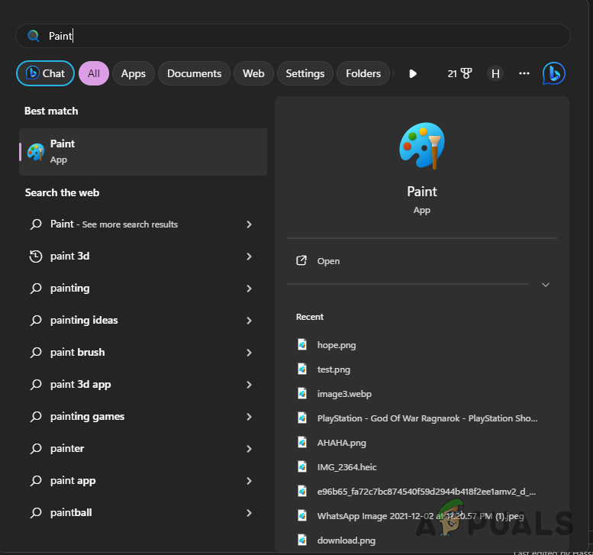Click into the Paint search input field
593x555 pixels.
tap(293, 36)
